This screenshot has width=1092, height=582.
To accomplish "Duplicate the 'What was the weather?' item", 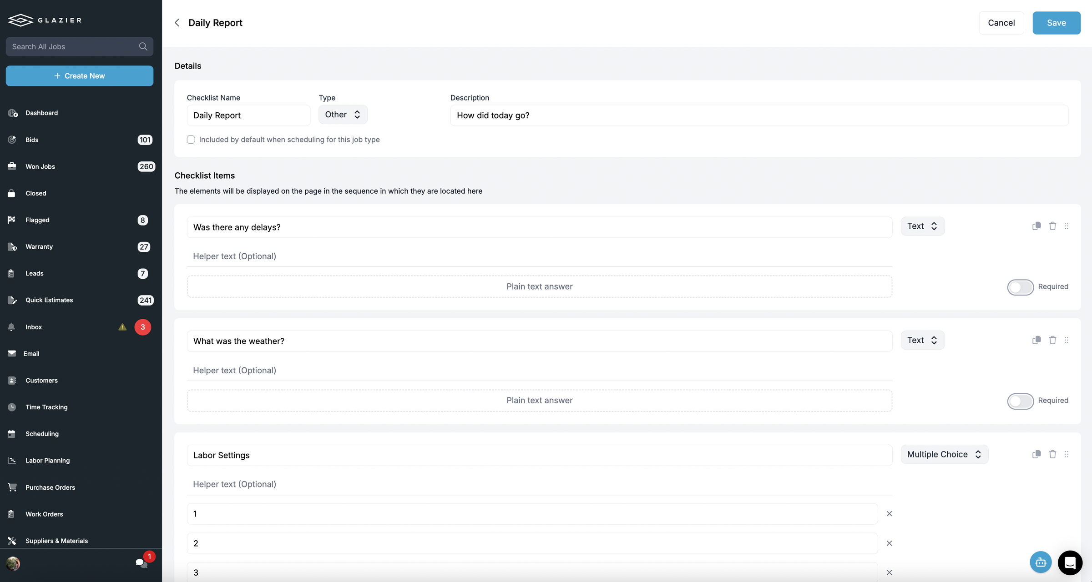I will [x=1036, y=340].
